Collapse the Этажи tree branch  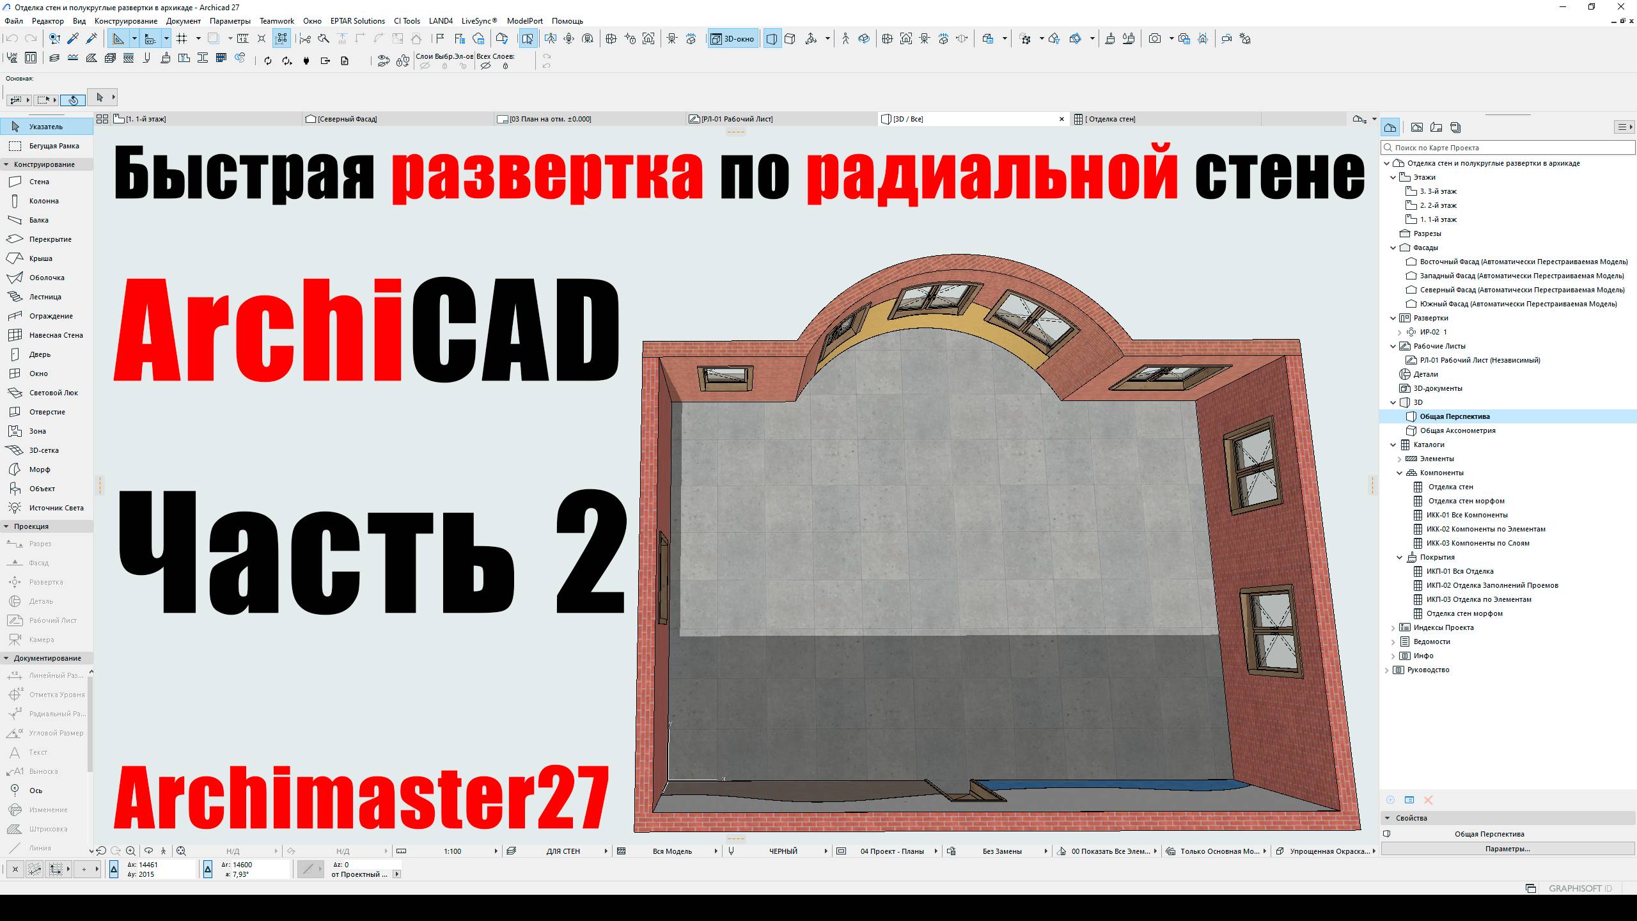point(1394,177)
